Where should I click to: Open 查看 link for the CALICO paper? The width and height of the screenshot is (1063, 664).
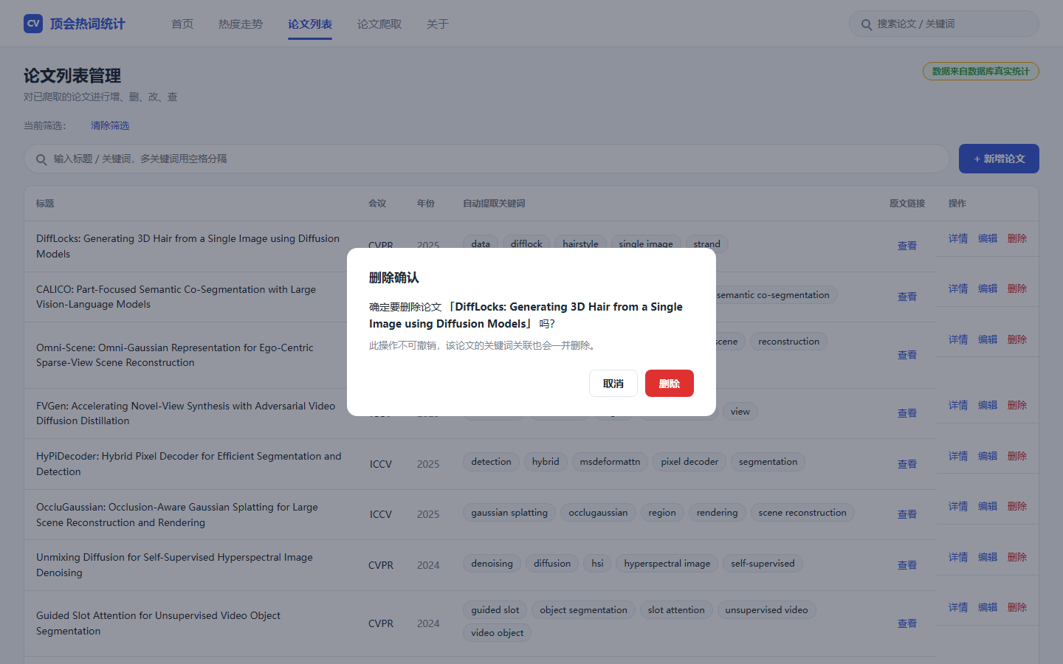[x=907, y=297]
